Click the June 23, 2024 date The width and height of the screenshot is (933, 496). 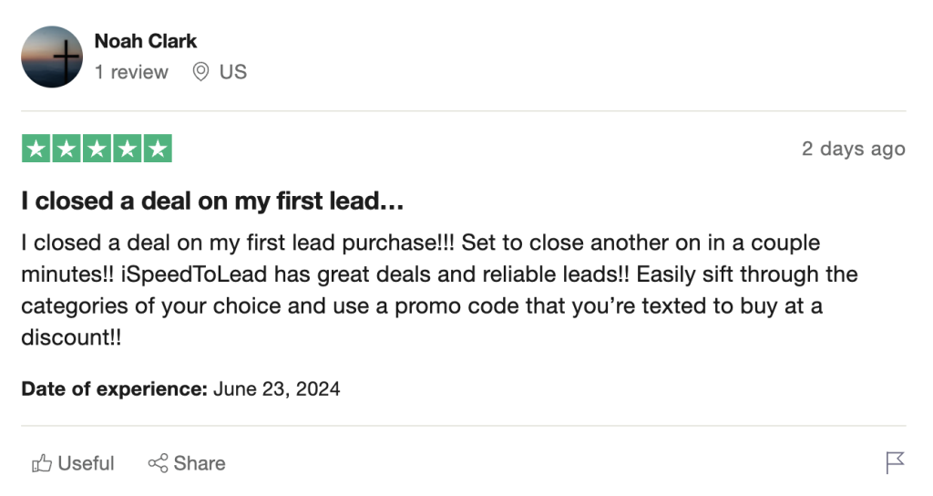[x=277, y=389]
